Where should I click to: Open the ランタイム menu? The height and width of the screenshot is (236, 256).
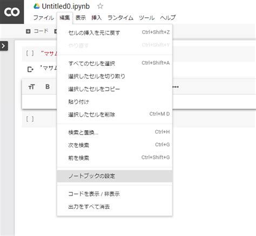pyautogui.click(x=120, y=18)
